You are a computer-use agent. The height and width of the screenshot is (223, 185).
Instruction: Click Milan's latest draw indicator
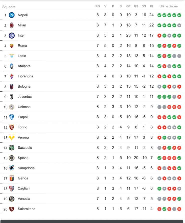(x=179, y=25)
